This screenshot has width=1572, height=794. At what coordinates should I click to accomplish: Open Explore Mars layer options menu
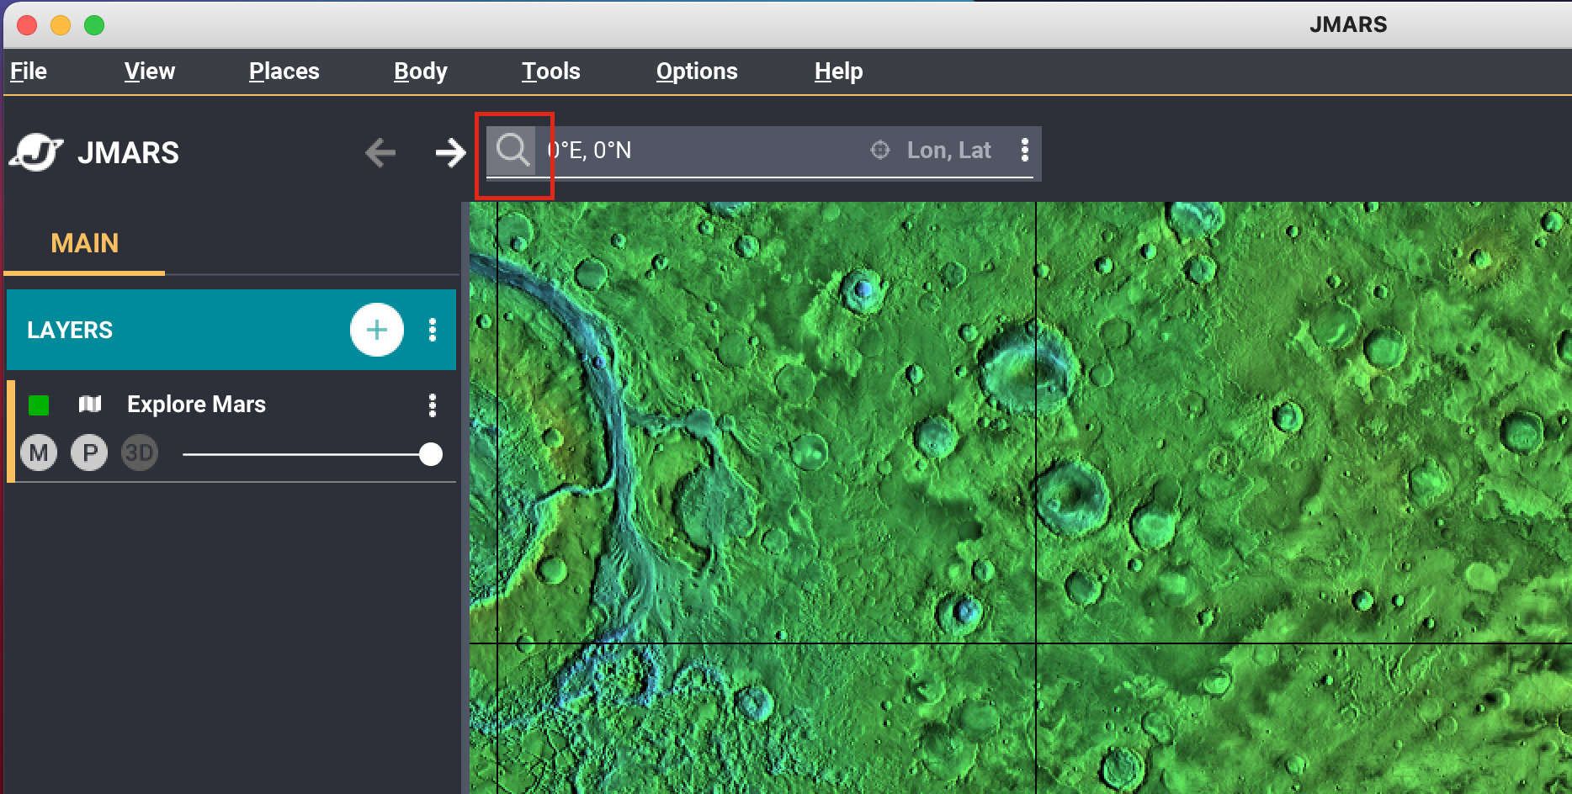click(433, 405)
